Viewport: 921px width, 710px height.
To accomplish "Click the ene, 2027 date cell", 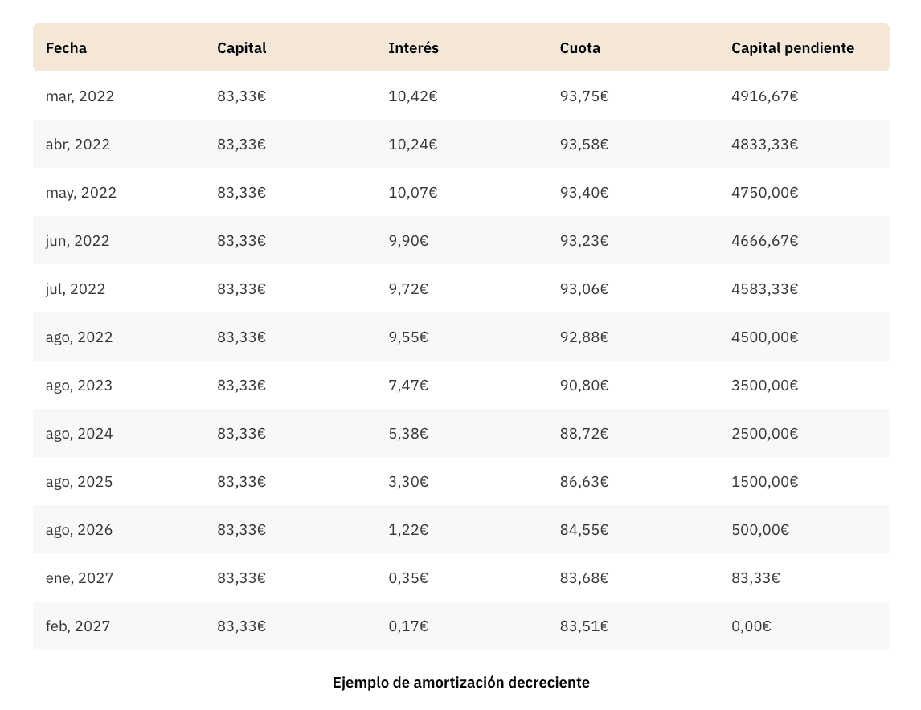I will (x=79, y=578).
